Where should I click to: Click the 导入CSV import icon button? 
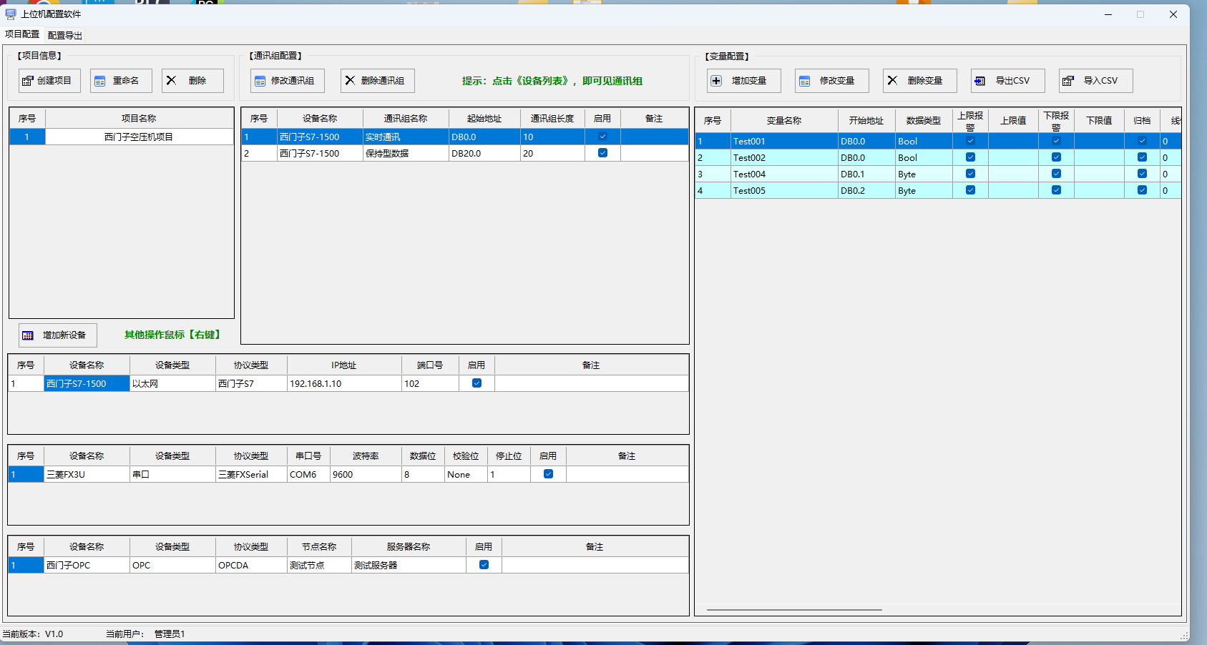pos(1095,81)
